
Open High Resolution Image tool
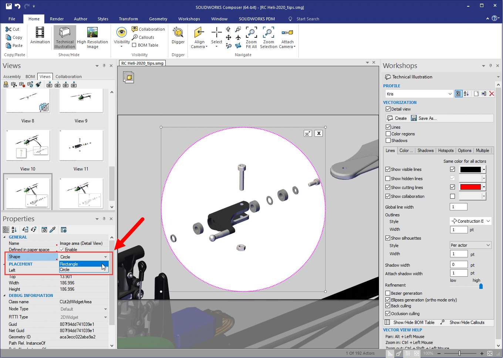tap(92, 37)
